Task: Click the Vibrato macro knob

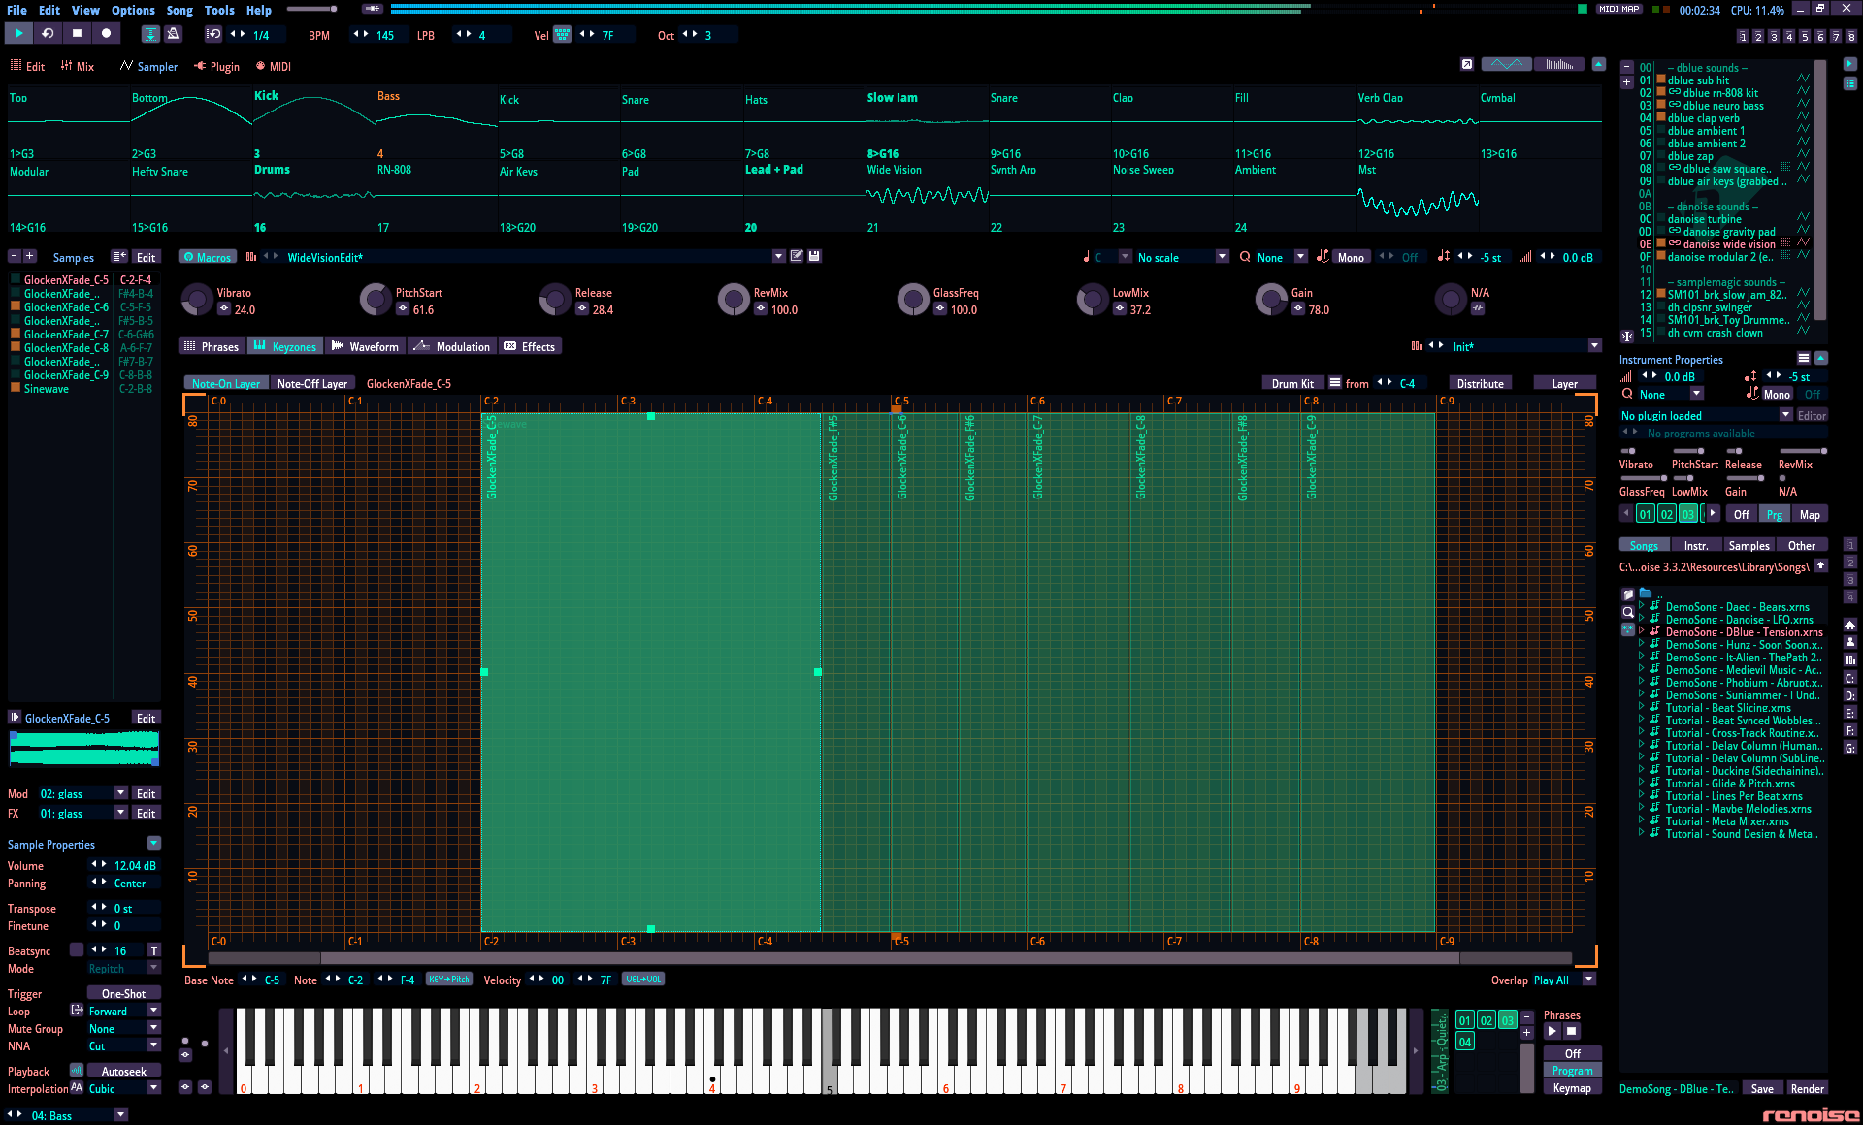Action: point(197,300)
